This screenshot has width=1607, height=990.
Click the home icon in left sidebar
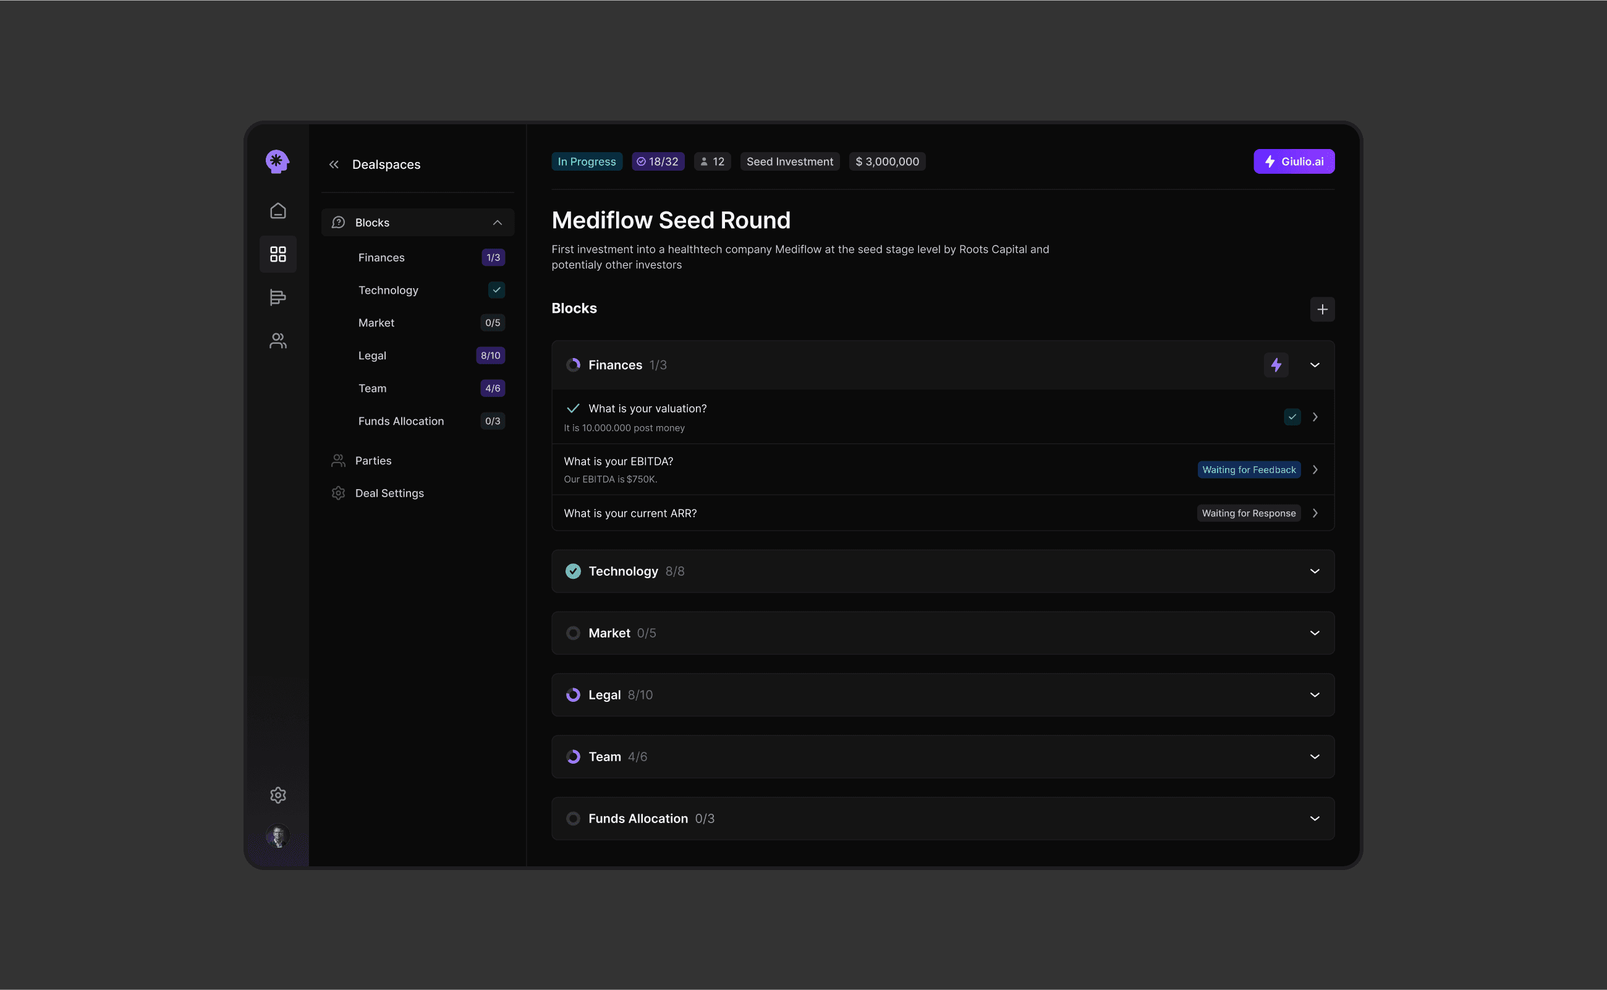point(278,211)
